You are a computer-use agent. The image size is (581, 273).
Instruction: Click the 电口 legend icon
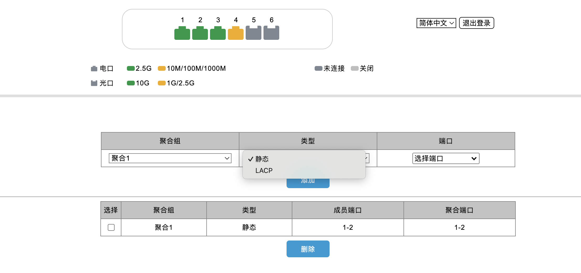point(94,69)
